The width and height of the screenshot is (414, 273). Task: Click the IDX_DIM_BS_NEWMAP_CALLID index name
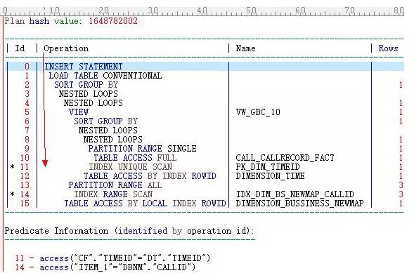[295, 194]
